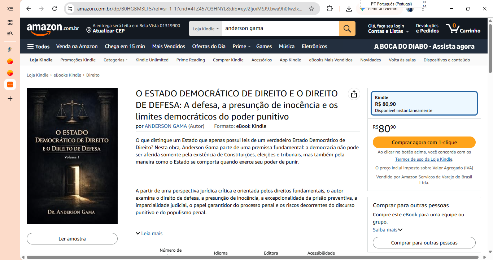The image size is (493, 260).
Task: Open Devoluções e Pedidos
Action: tap(427, 29)
